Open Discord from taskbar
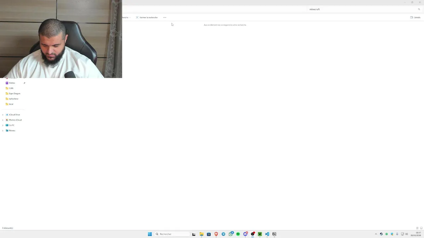This screenshot has width=424, height=238. point(245,234)
